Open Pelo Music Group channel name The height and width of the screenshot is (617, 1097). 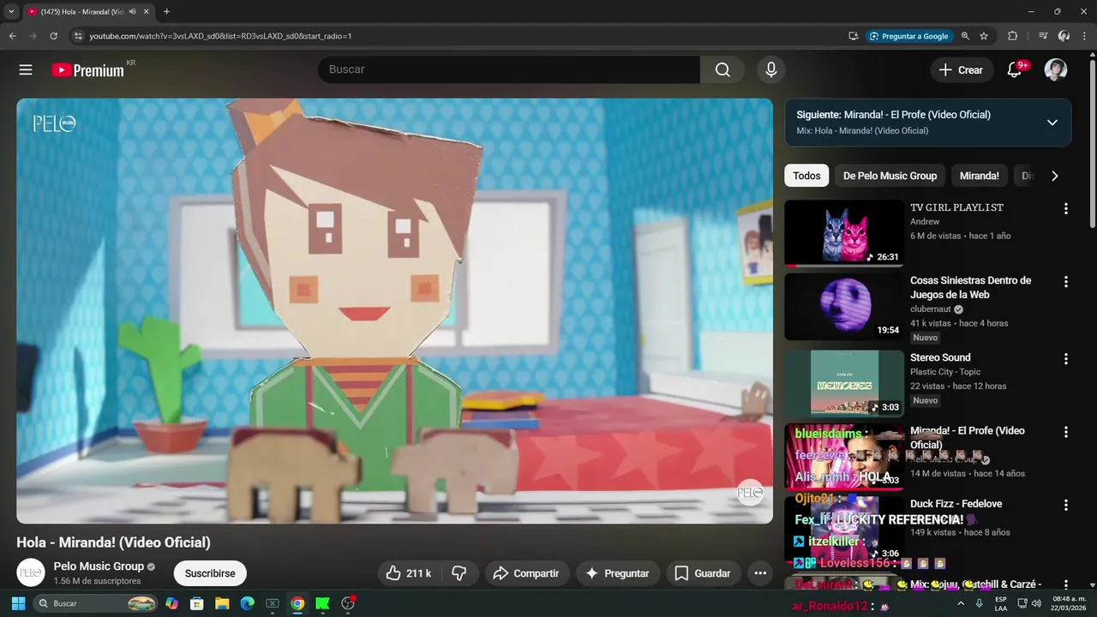(99, 566)
